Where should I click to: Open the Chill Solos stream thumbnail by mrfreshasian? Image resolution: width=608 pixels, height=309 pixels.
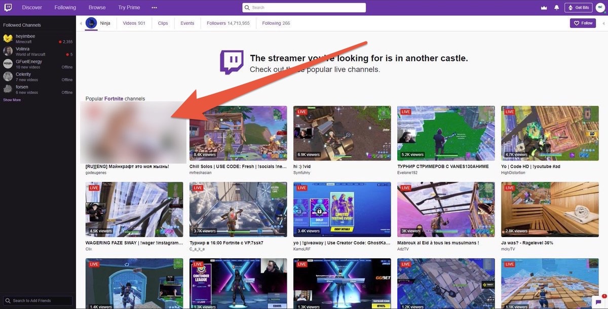[x=238, y=133]
